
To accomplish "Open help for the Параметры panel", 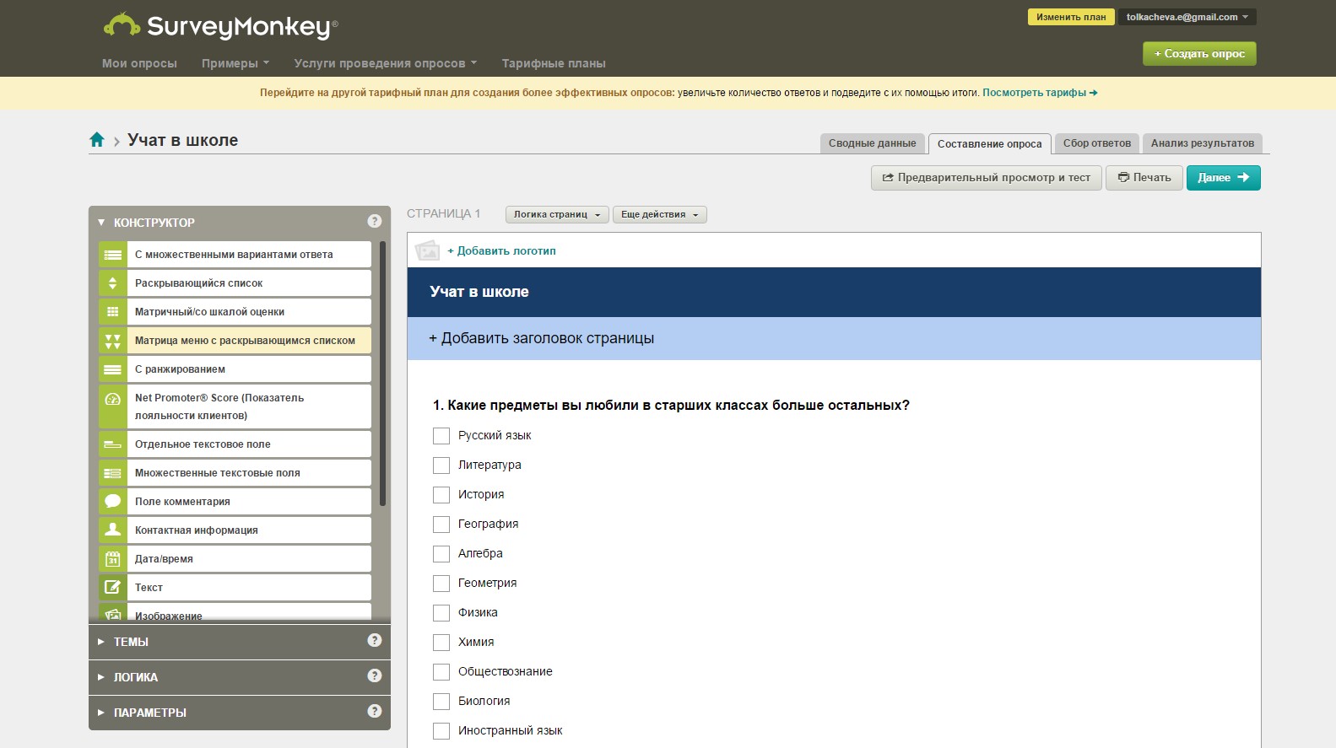I will (x=375, y=711).
